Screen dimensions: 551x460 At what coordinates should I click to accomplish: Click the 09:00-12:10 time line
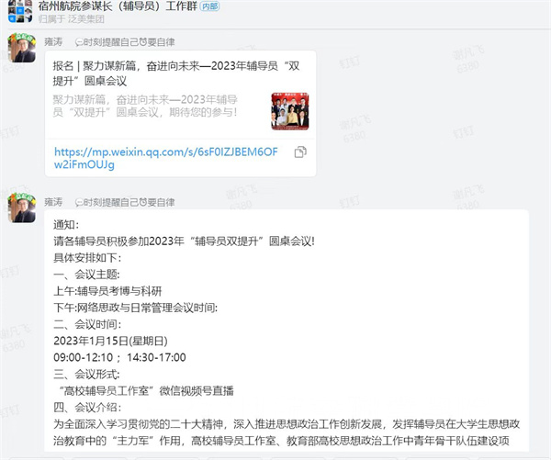click(119, 357)
